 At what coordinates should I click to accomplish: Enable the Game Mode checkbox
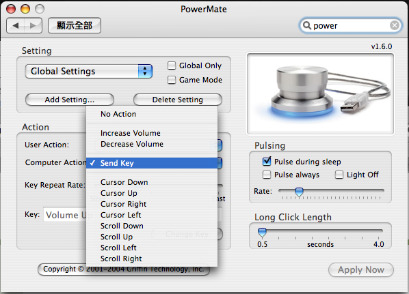tap(172, 80)
